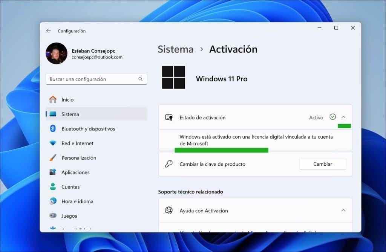The height and width of the screenshot is (252, 386).
Task: Click the Aplicaciones icon in the sidebar
Action: (53, 172)
